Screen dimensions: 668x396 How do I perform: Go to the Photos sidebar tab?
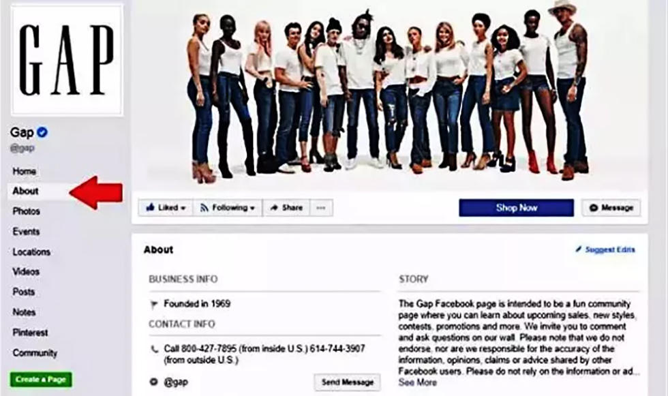click(27, 211)
